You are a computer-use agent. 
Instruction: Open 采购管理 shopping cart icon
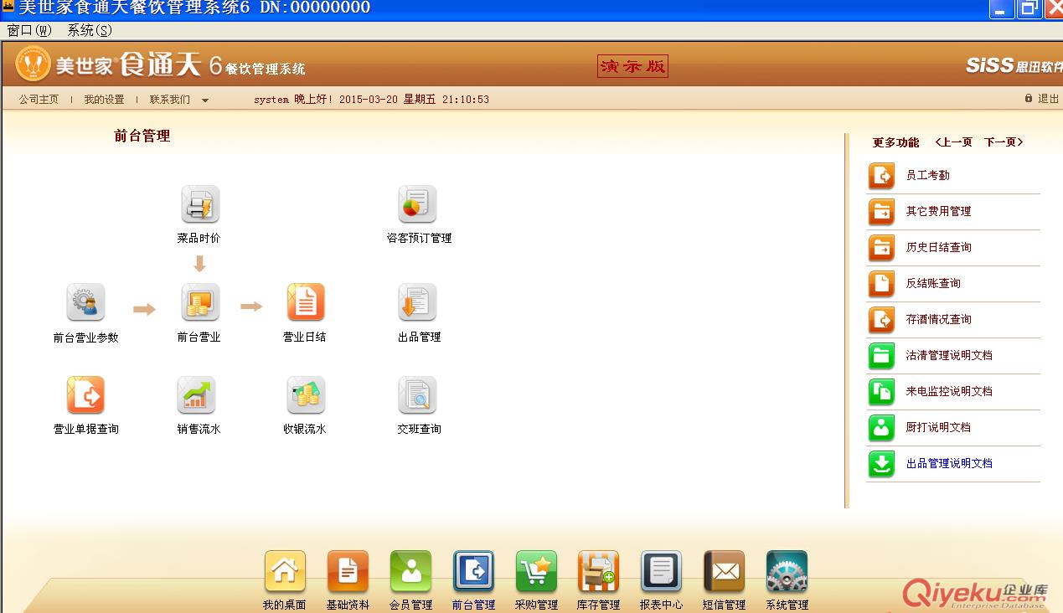pyautogui.click(x=536, y=572)
